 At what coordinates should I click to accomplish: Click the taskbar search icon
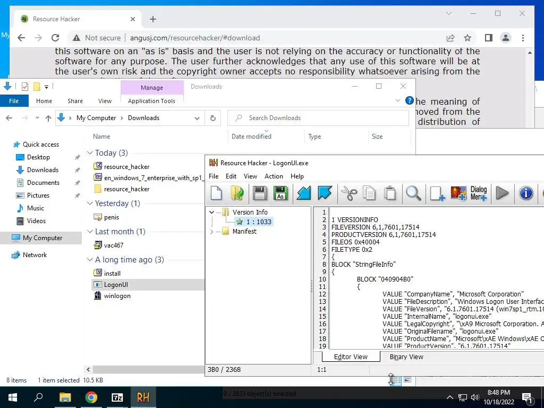point(38,397)
